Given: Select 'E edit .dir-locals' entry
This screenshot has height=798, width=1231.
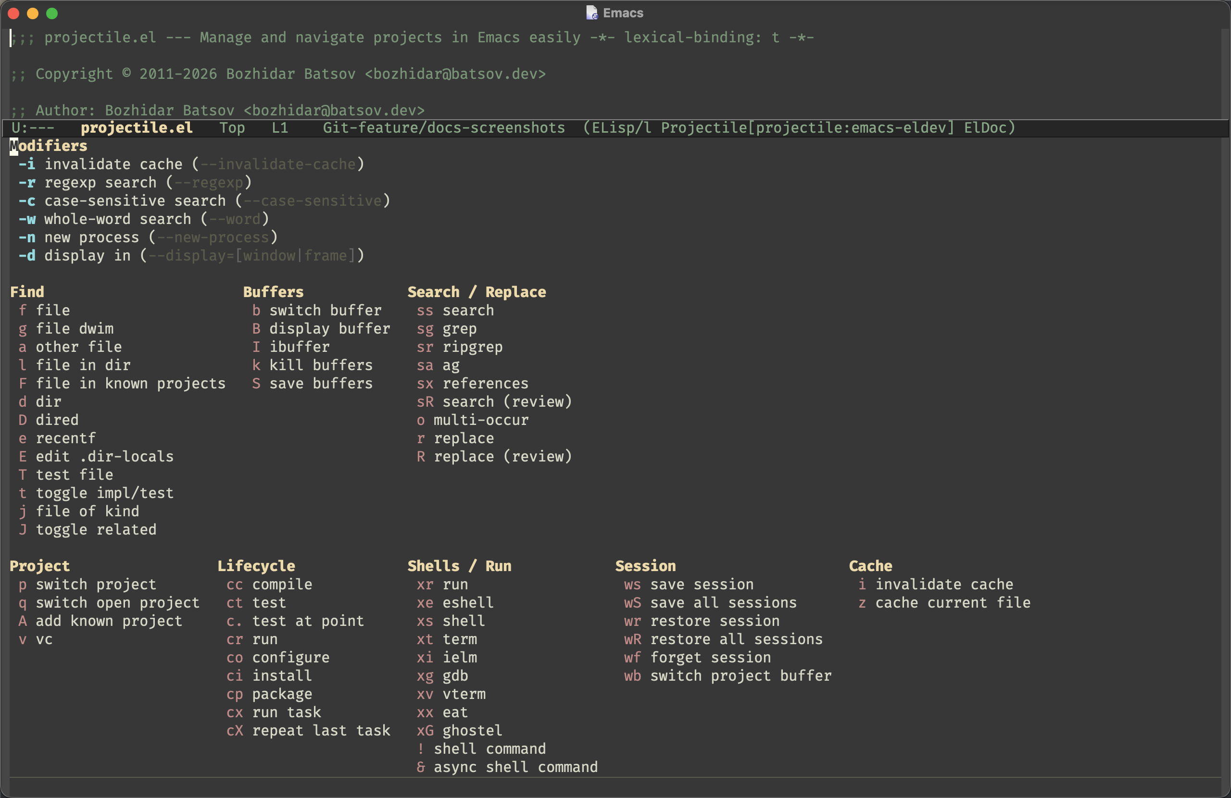Looking at the screenshot, I should pyautogui.click(x=96, y=457).
